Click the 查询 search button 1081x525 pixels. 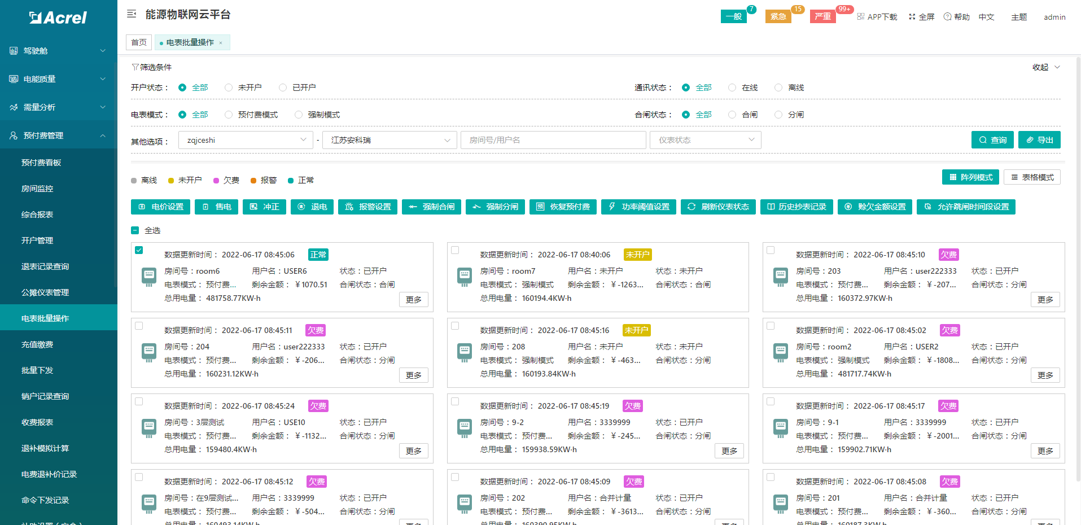click(x=992, y=140)
